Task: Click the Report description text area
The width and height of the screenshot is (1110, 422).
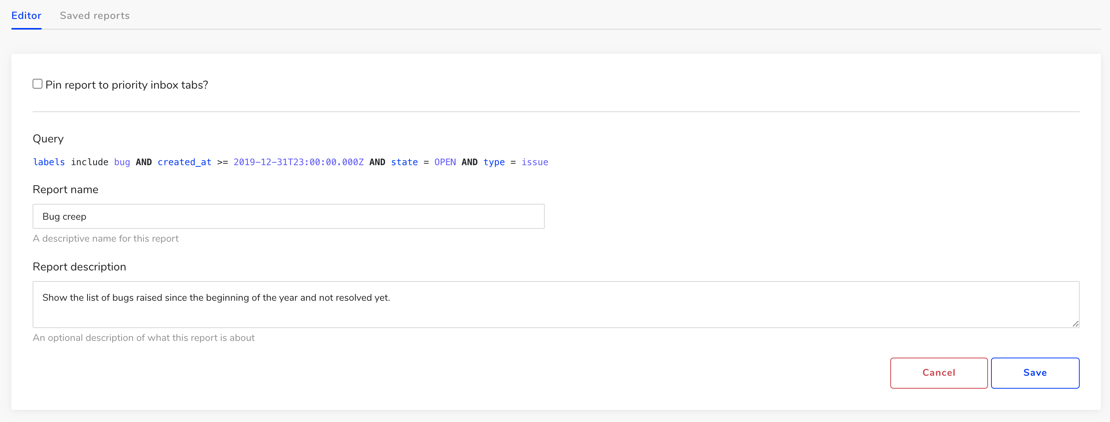Action: click(x=556, y=304)
